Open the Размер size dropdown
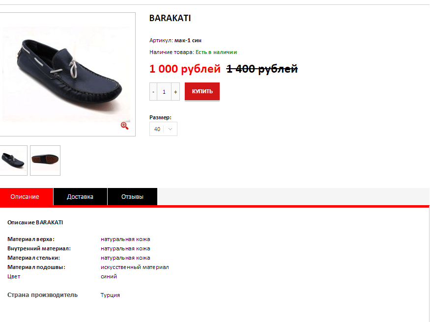Screen dimensions: 430x322 pyautogui.click(x=163, y=129)
